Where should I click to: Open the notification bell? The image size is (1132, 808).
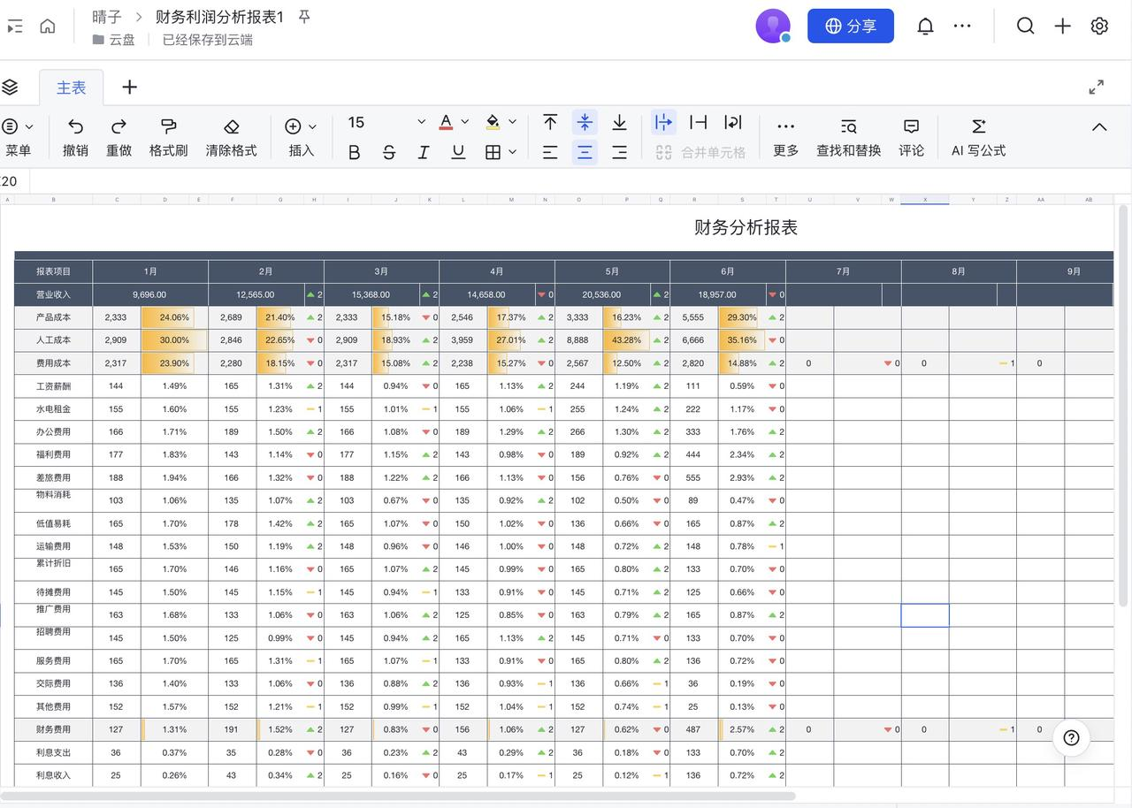[x=925, y=26]
